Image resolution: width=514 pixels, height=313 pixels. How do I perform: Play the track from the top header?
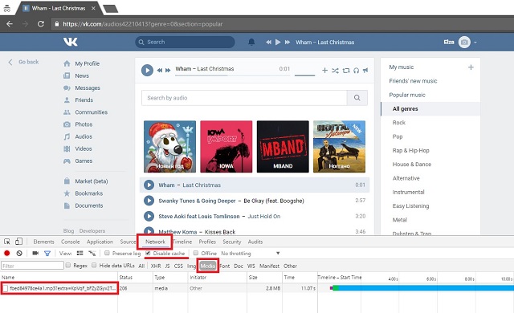coord(278,43)
